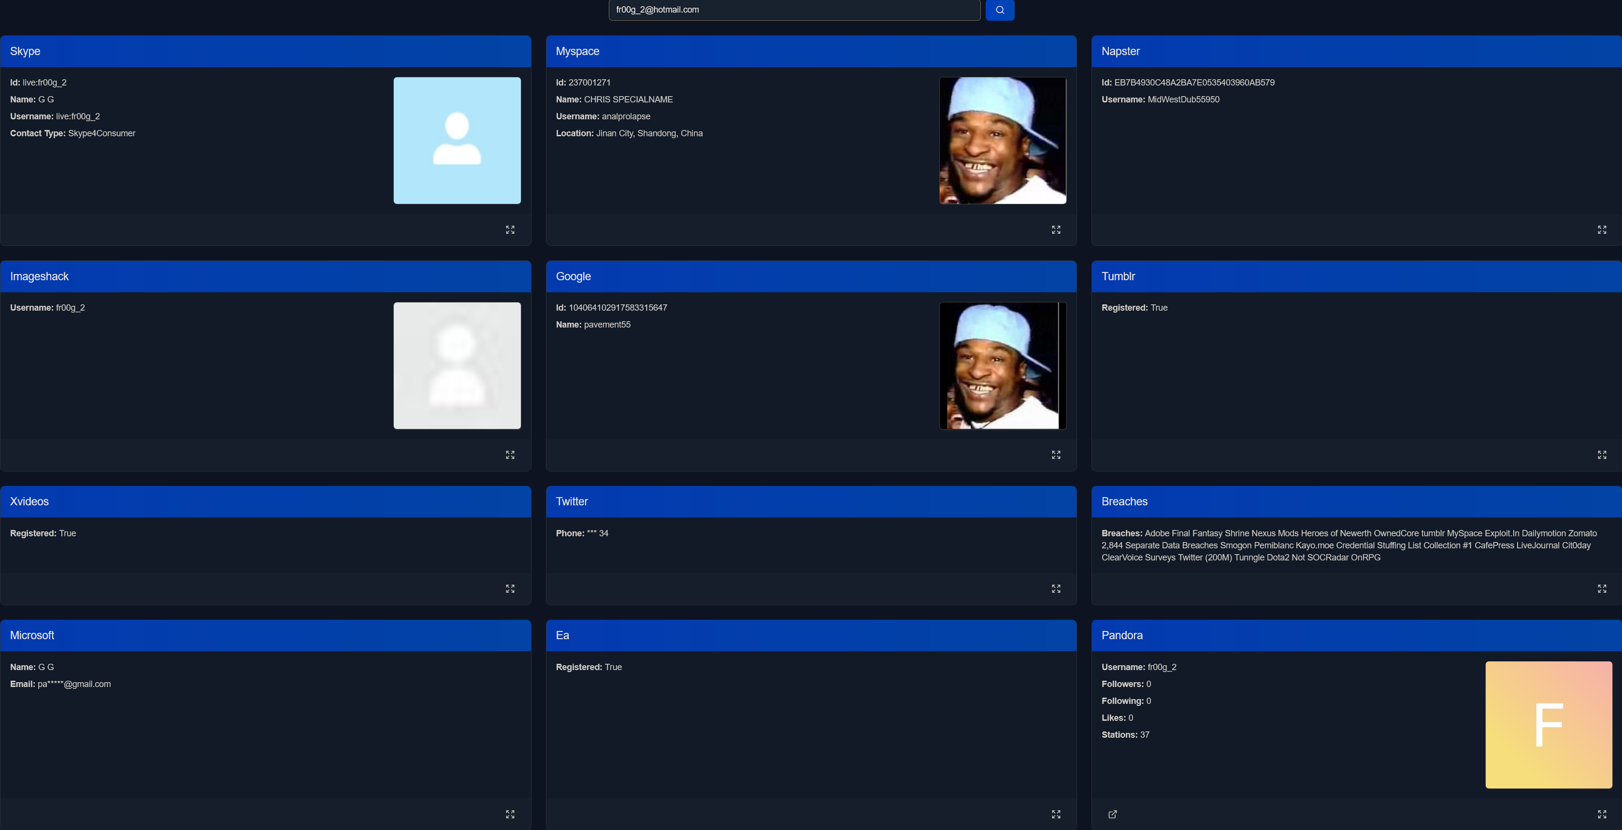Viewport: 1622px width, 830px height.
Task: Click the Napster card header
Action: [1356, 51]
